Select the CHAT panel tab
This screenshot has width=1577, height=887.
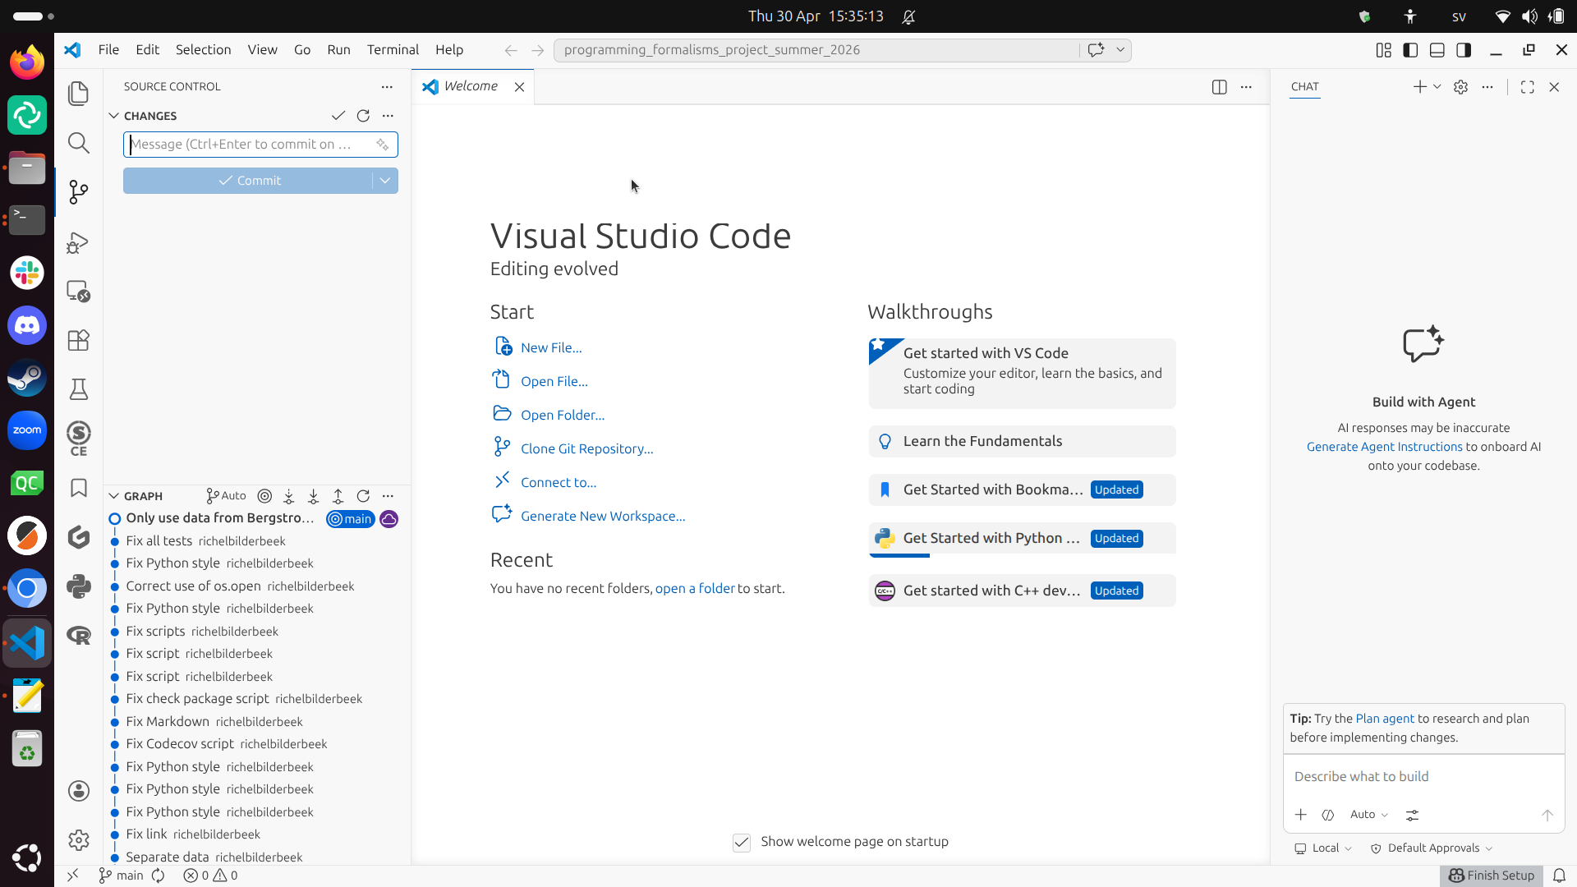pyautogui.click(x=1304, y=87)
